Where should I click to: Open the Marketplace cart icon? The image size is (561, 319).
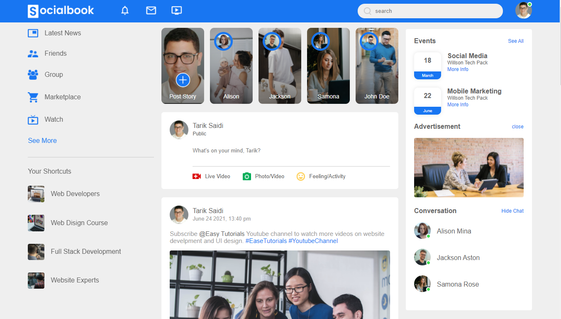33,97
